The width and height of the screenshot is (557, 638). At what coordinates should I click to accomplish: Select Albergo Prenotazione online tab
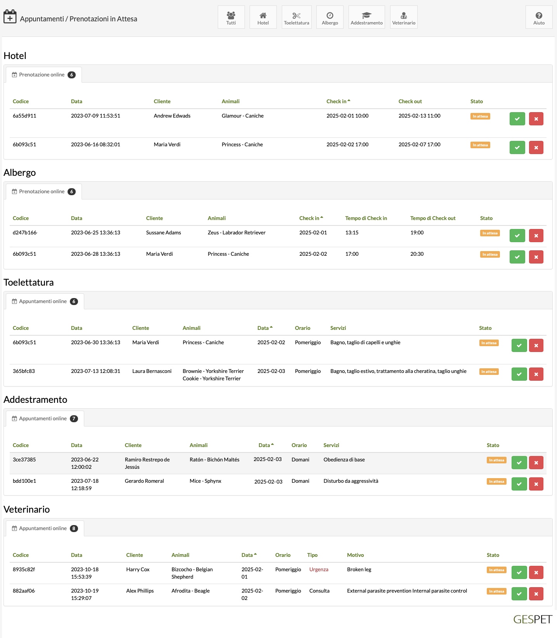(43, 192)
